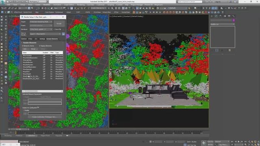Toggle the Set Key mode button

point(210,145)
